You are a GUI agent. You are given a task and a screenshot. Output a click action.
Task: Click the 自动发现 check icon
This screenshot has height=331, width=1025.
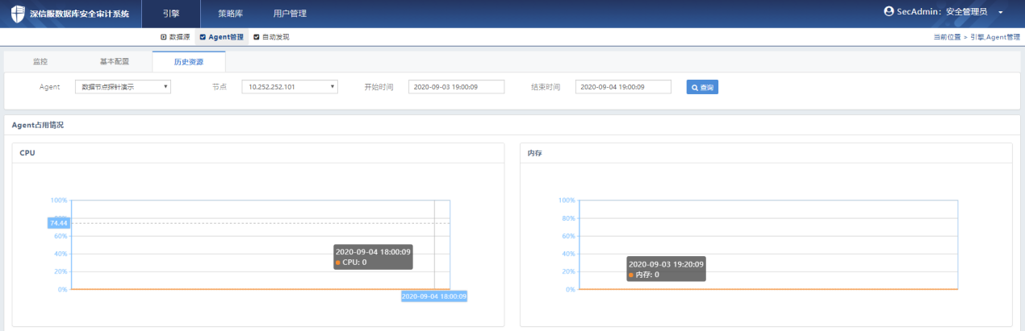click(257, 37)
